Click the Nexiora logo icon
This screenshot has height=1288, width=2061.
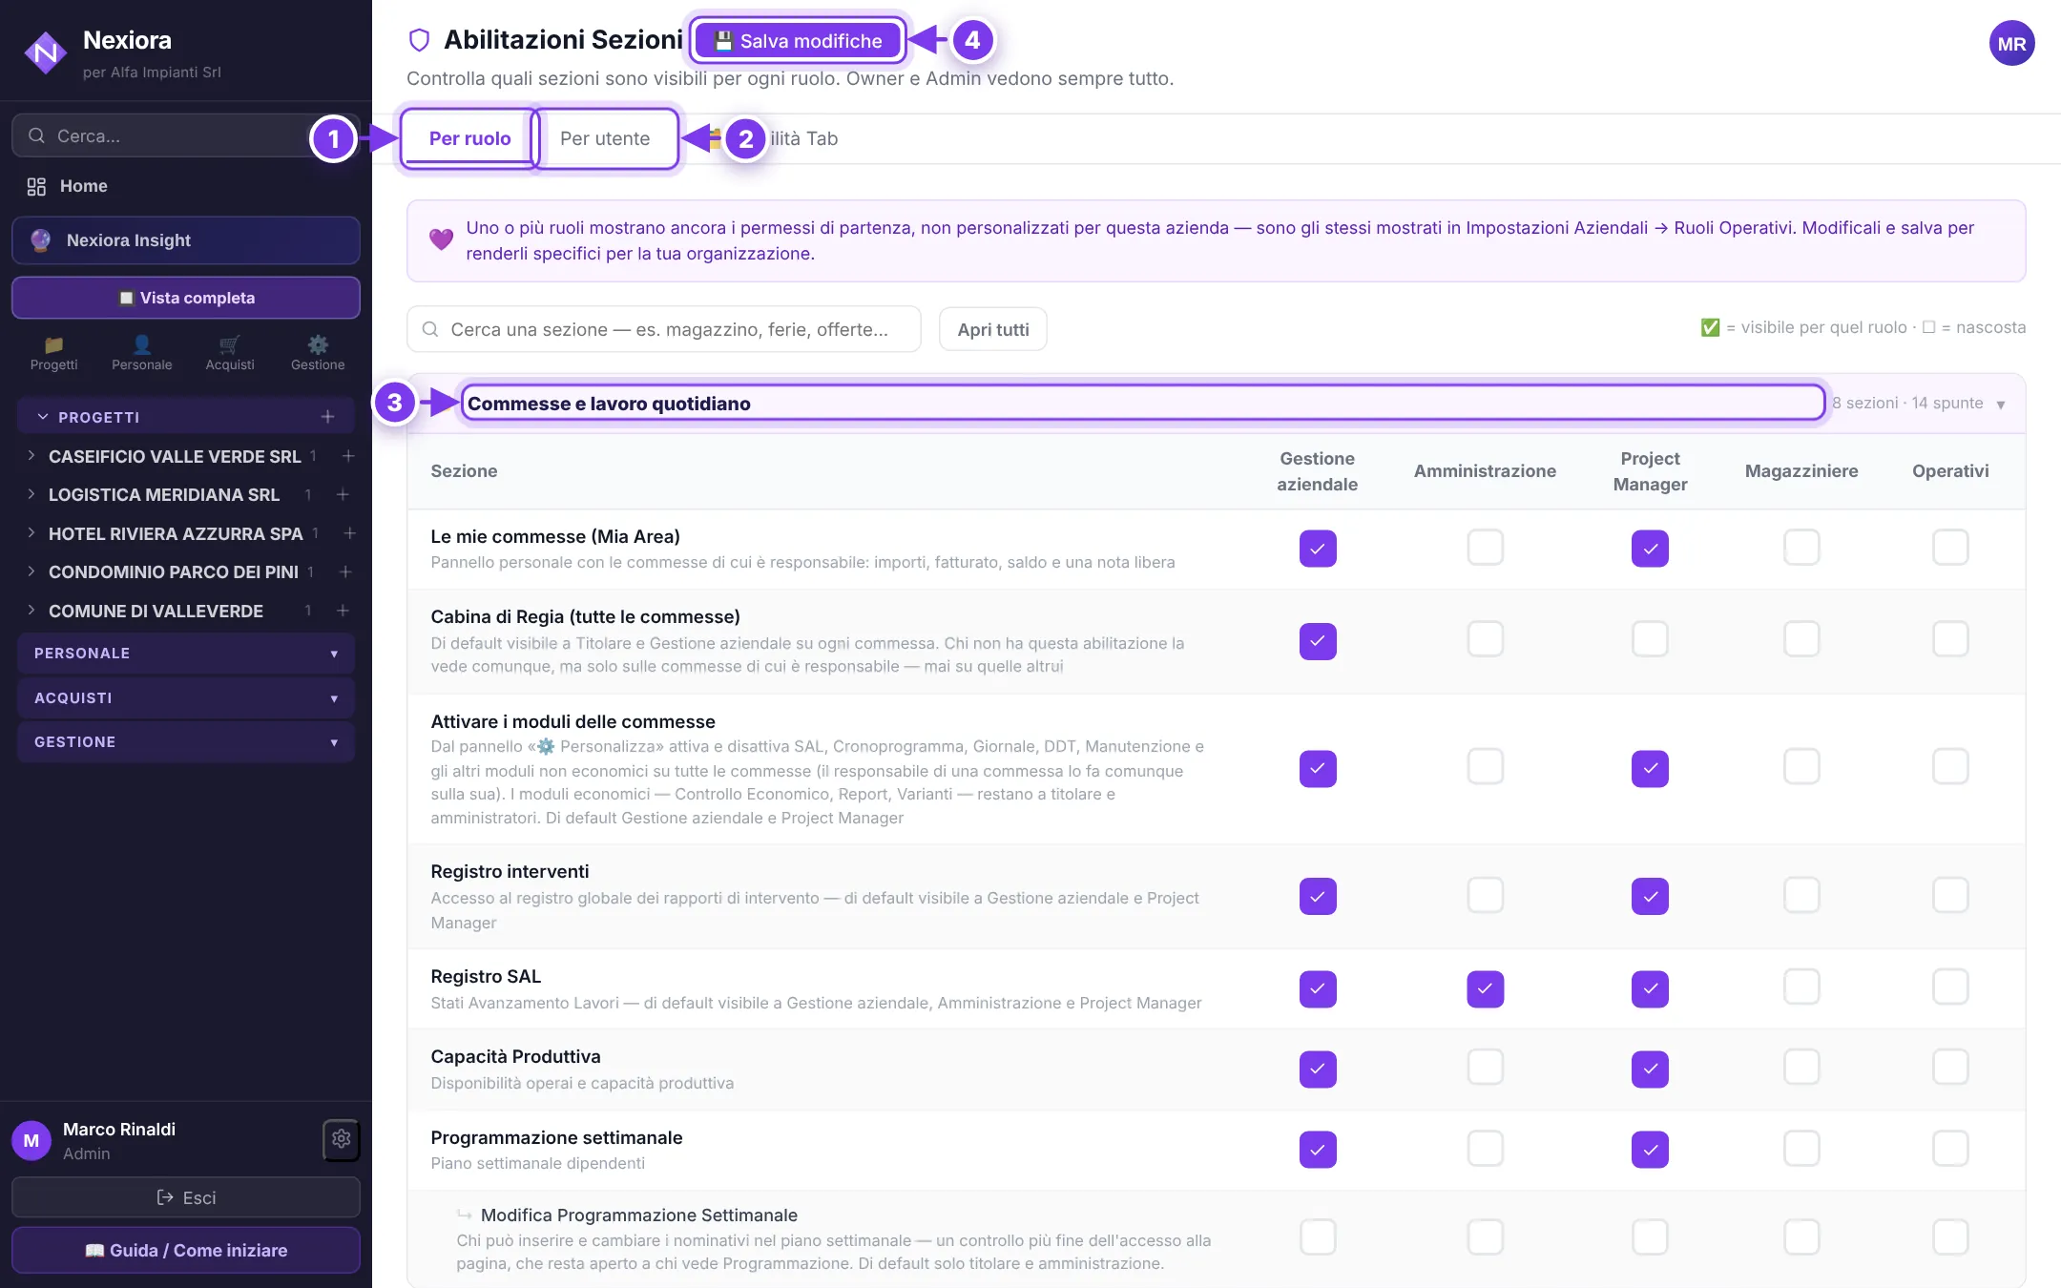tap(45, 53)
